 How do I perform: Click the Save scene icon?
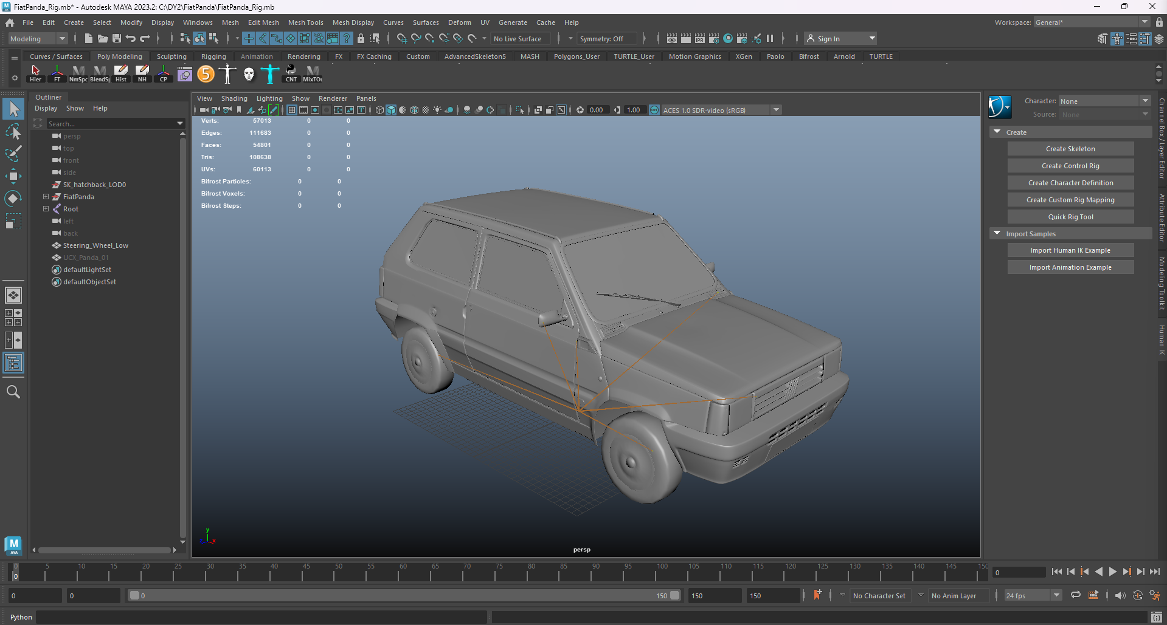coord(117,38)
